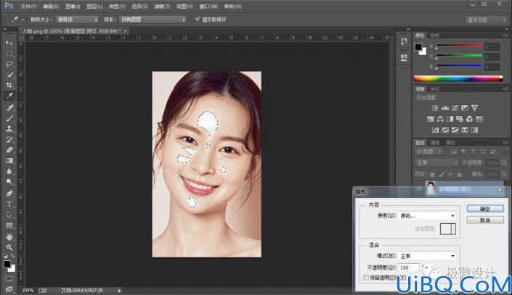512x295 pixels.
Task: Open the custom pattern picker arrow
Action: (454, 229)
